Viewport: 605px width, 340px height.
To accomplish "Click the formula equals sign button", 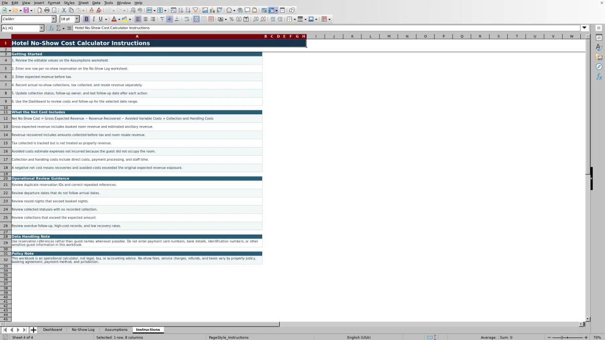I will click(69, 28).
